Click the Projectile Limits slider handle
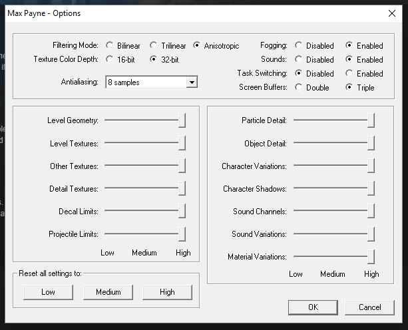This screenshot has width=408, height=330. click(x=182, y=234)
